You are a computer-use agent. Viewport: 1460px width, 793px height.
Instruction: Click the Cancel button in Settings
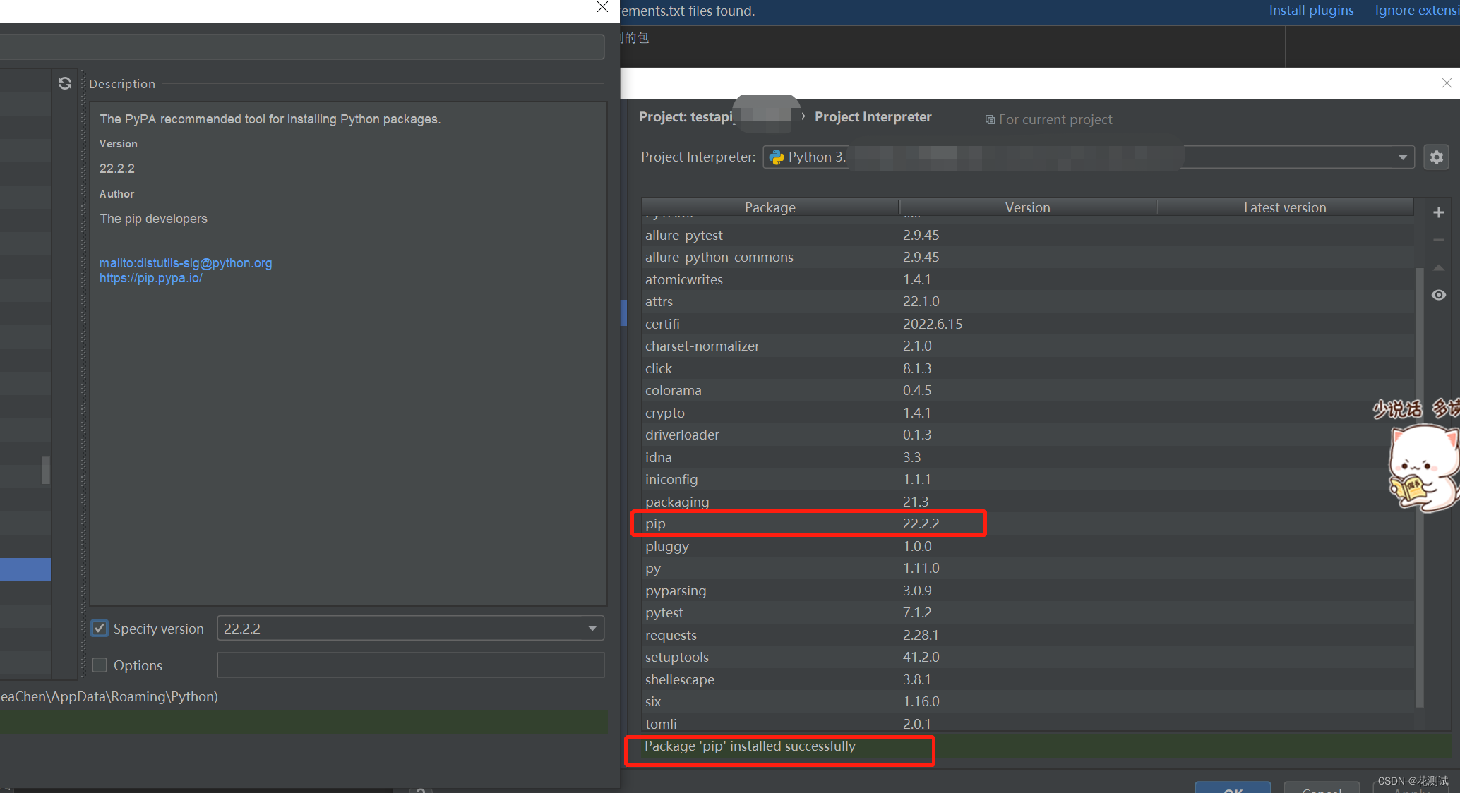1322,788
